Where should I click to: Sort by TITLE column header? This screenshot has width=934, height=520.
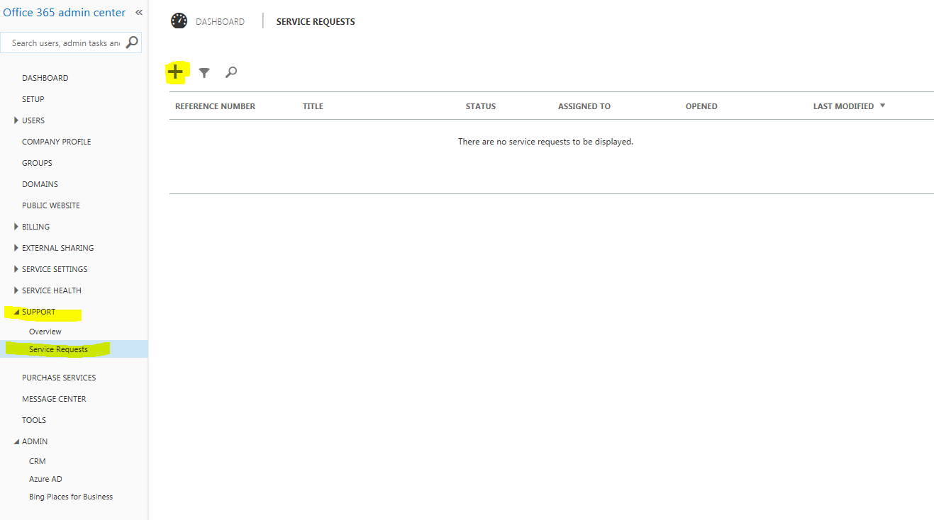[313, 106]
